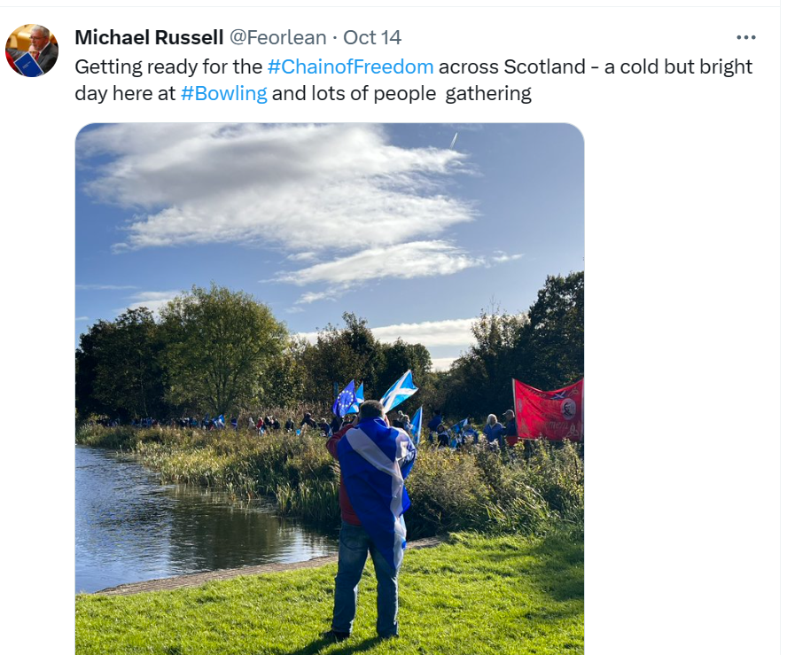The image size is (787, 655).
Task: Open the attached photo of the gathering
Action: (330, 389)
